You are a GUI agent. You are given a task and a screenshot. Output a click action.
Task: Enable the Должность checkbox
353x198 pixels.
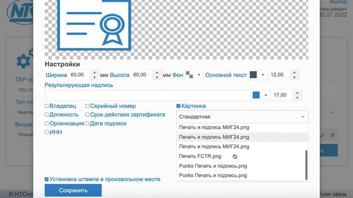(46, 115)
